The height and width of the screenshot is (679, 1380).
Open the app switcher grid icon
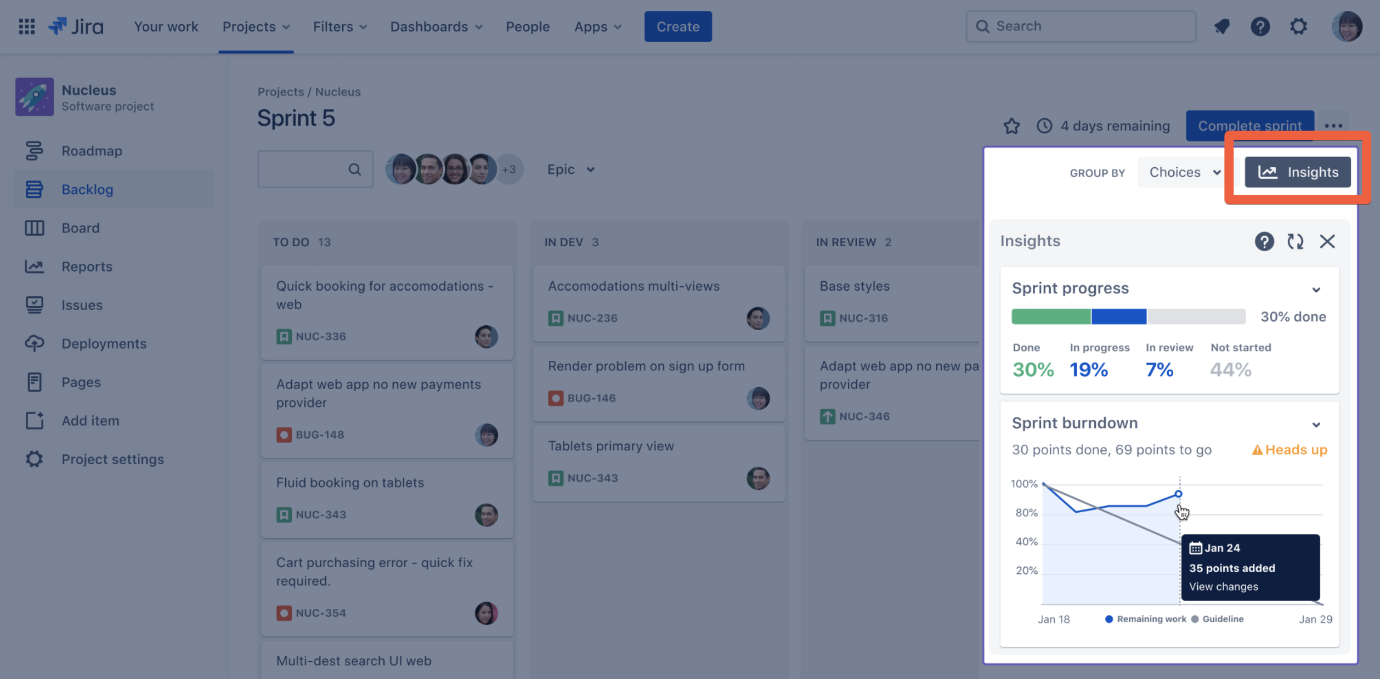pos(27,26)
